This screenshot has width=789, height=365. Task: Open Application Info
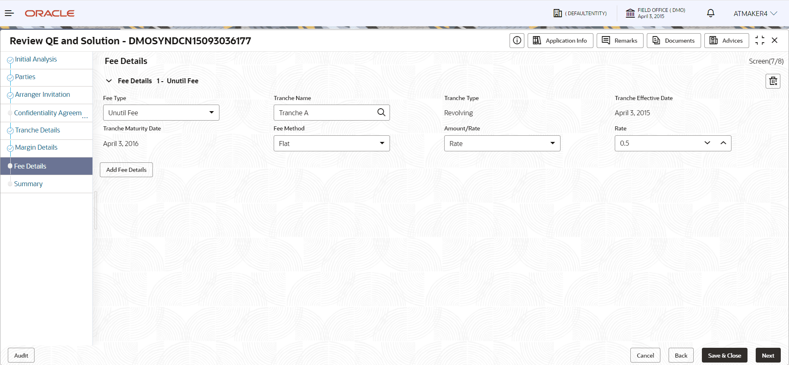point(561,41)
